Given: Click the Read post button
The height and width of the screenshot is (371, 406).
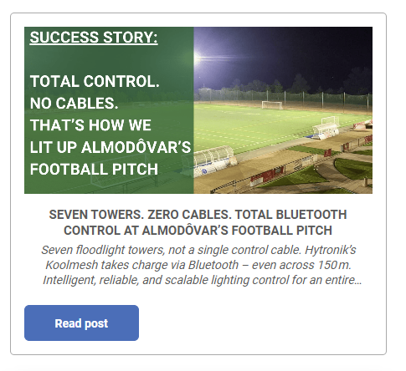Looking at the screenshot, I should 81,323.
